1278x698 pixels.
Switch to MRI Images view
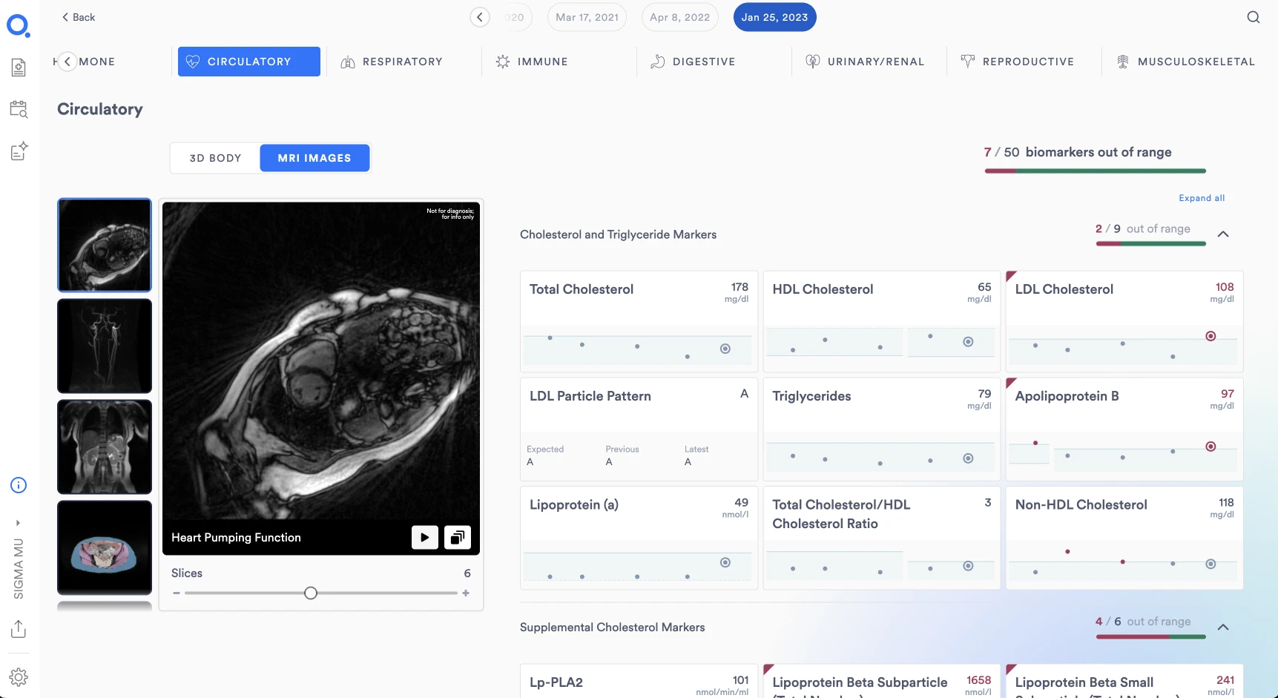(314, 158)
